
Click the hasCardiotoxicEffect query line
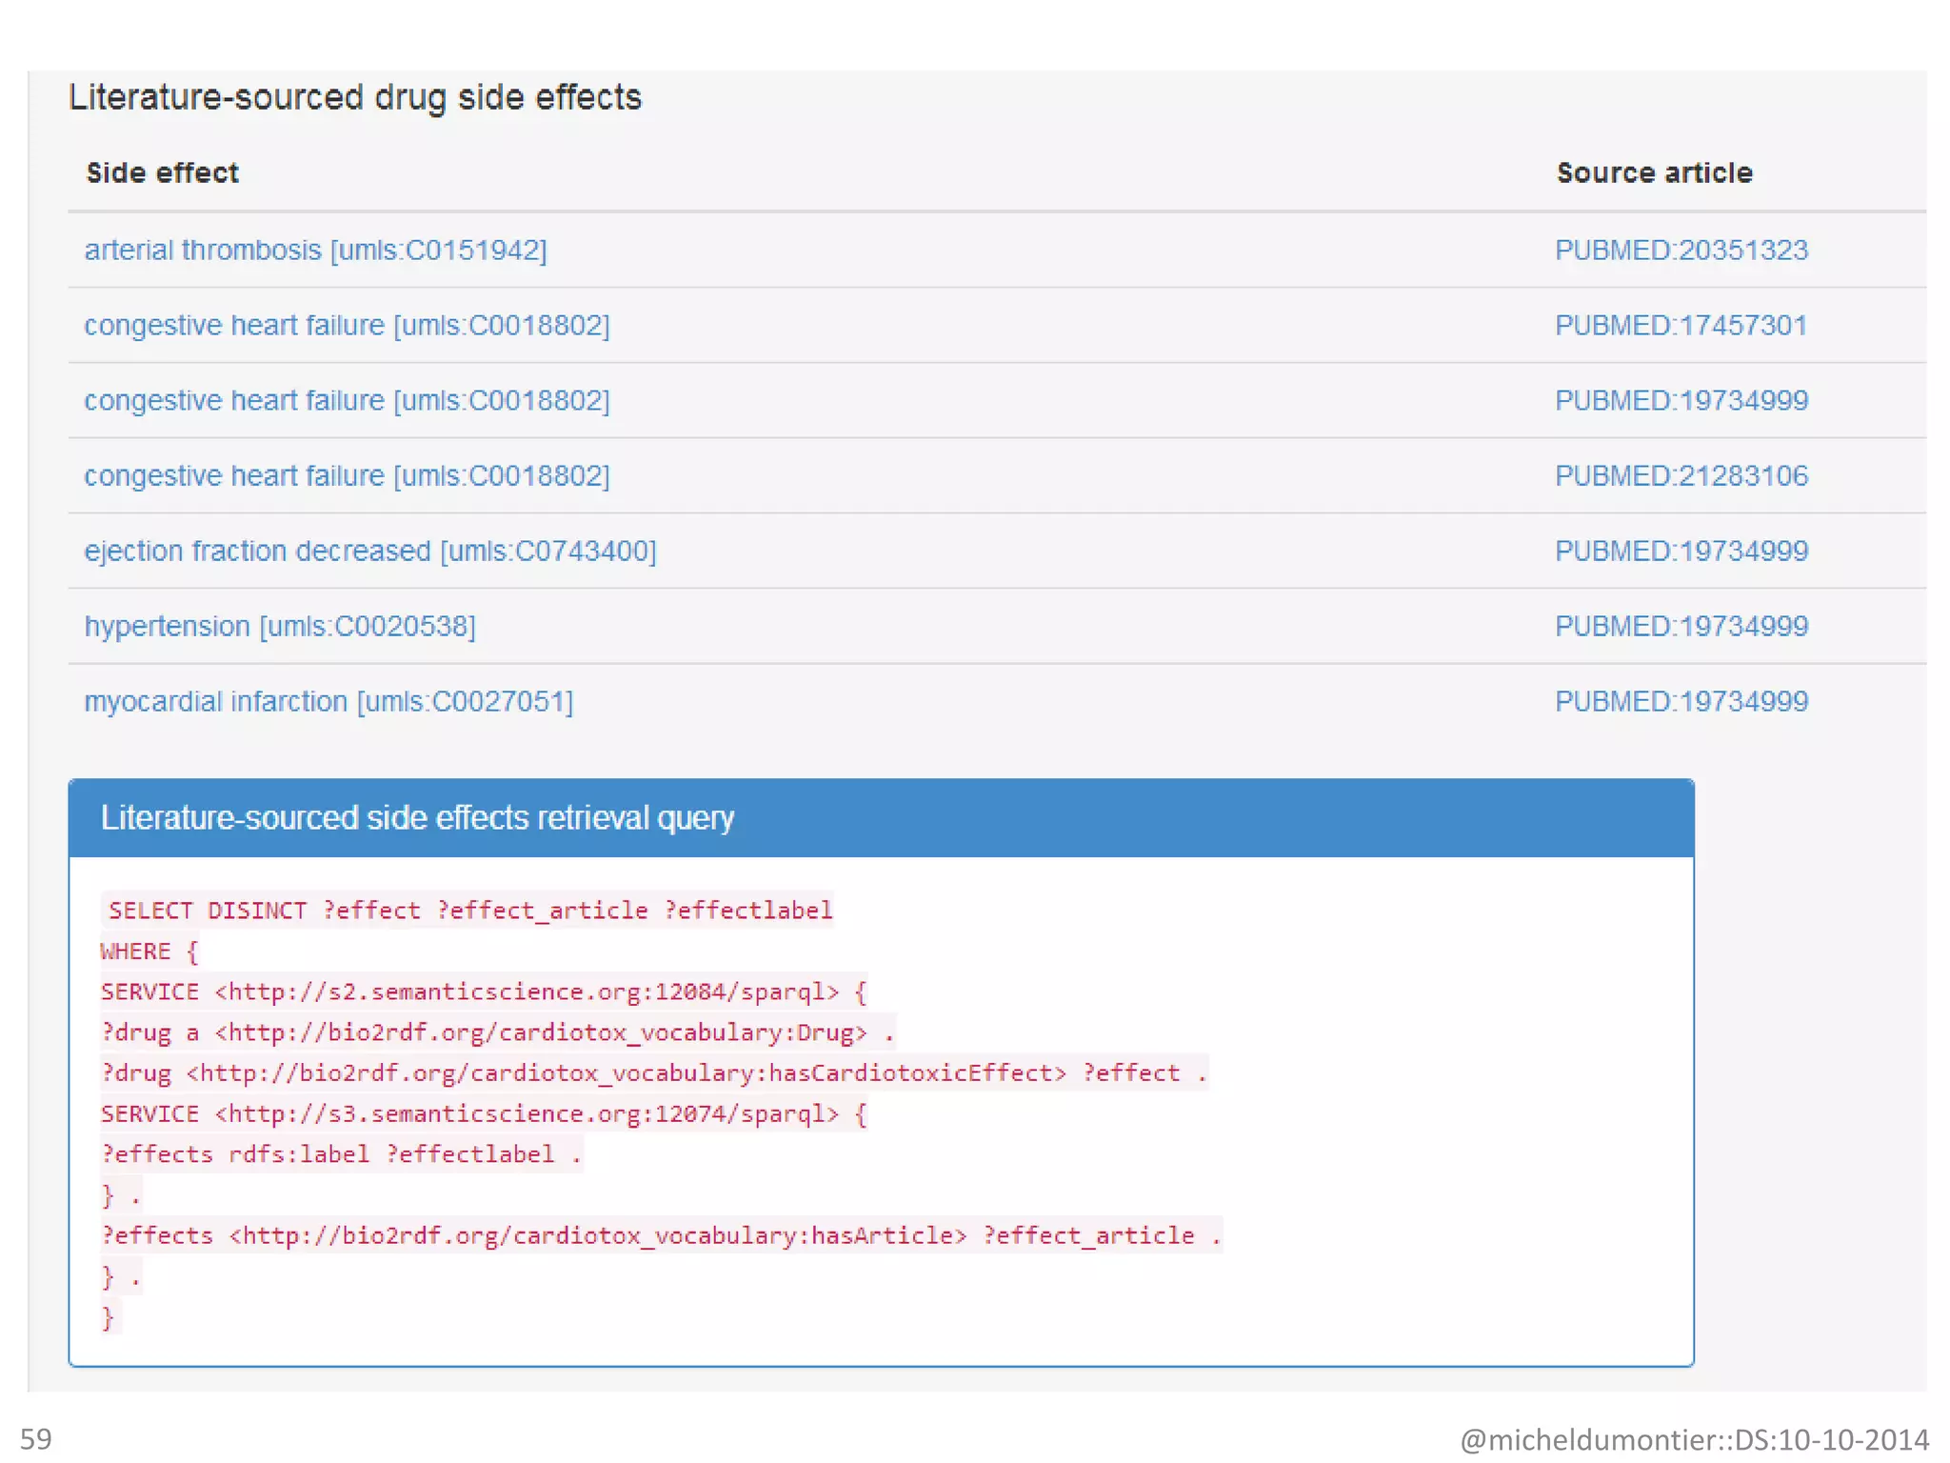[x=654, y=1073]
